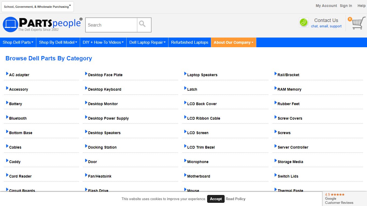Click the support contact link
This screenshot has height=206, width=367.
coord(336,26)
